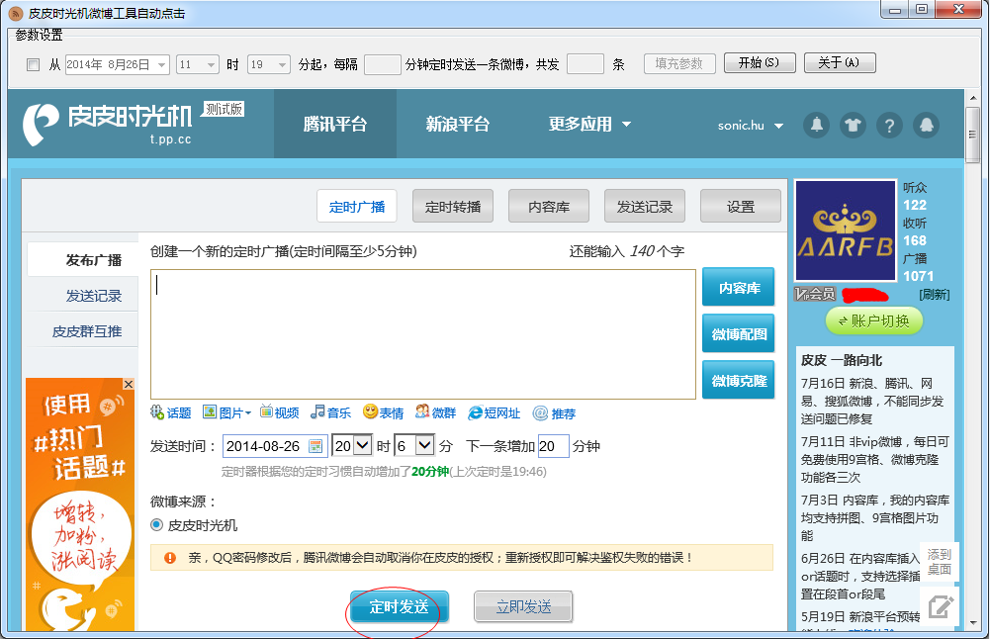Click the 7月16日 announcement text
The image size is (990, 639).
tap(872, 401)
